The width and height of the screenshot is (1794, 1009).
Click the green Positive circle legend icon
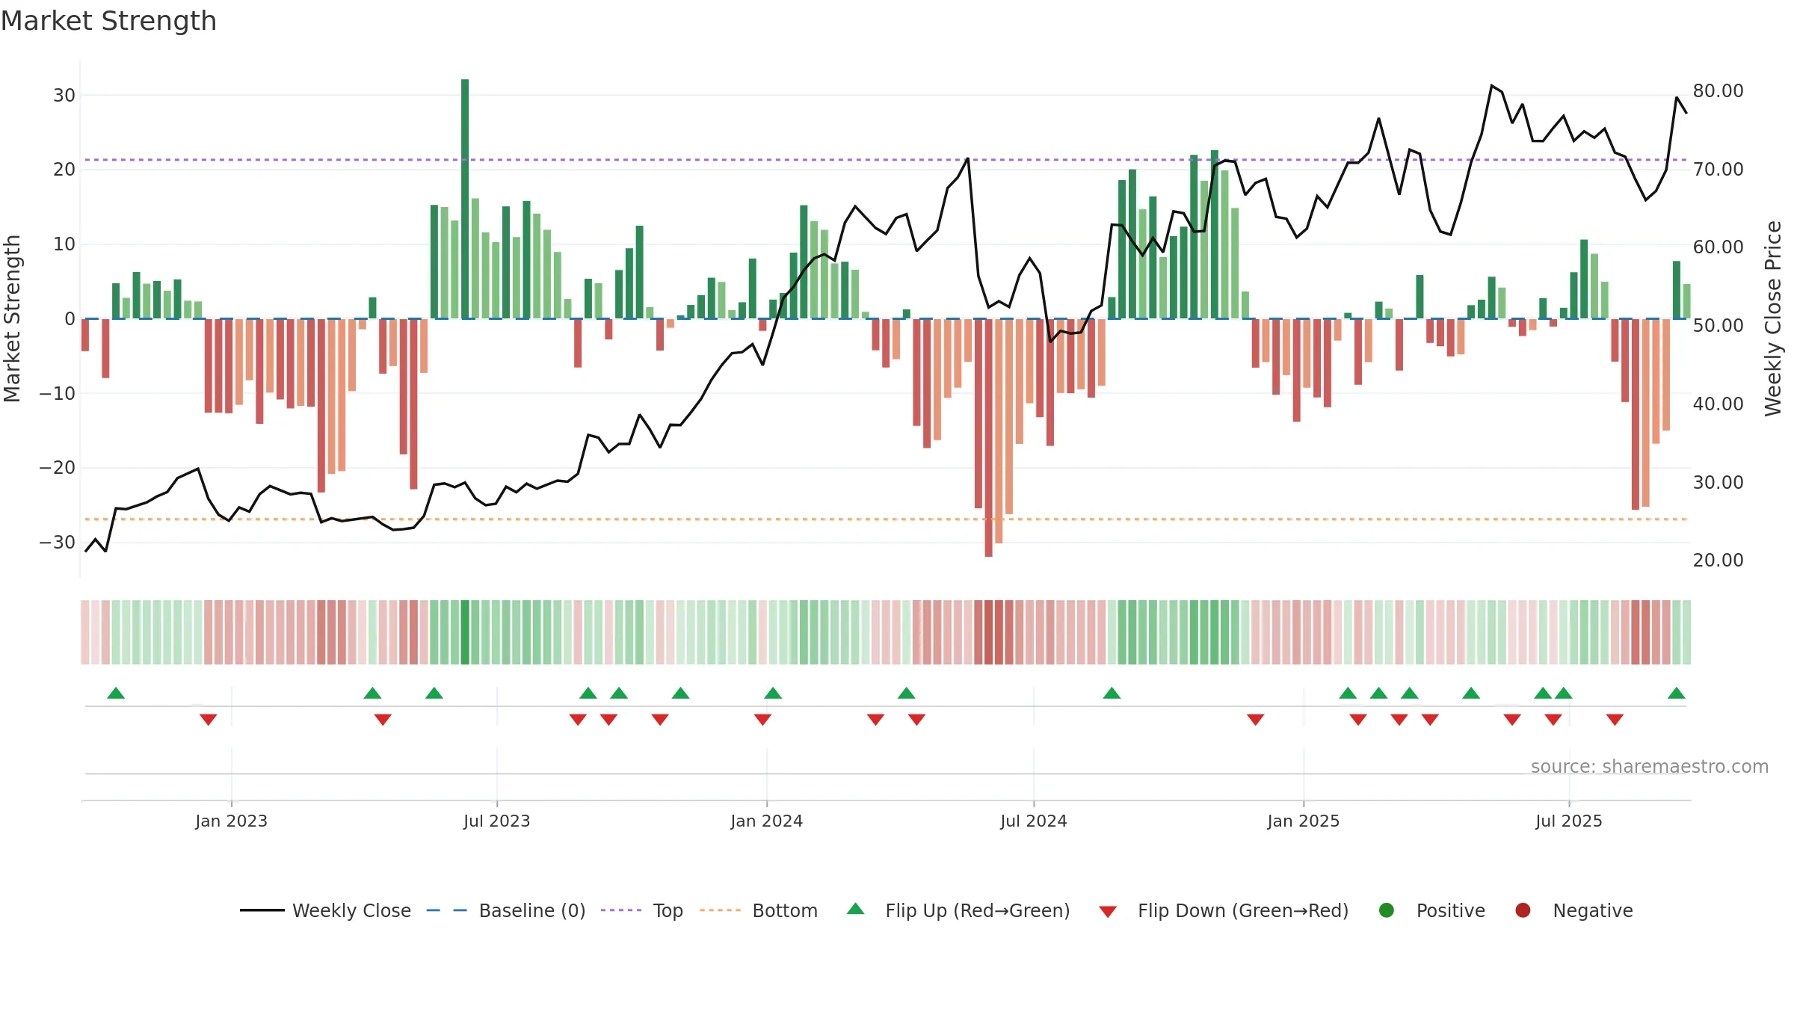1387,910
